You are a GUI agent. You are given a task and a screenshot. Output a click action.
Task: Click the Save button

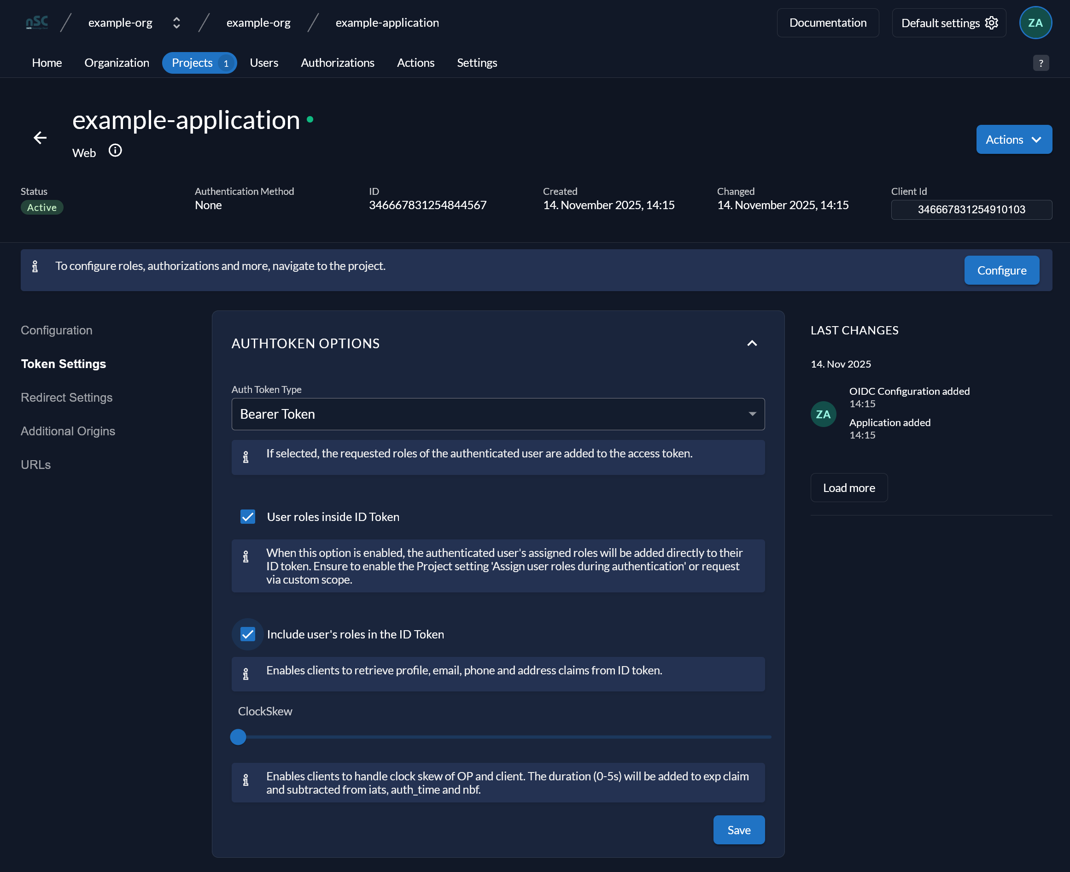coord(738,830)
